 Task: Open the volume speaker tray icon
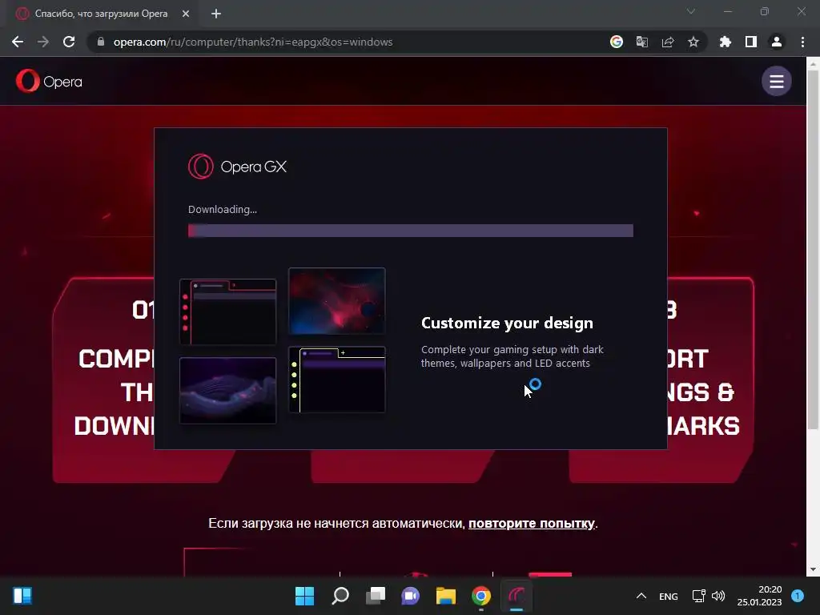pyautogui.click(x=718, y=596)
